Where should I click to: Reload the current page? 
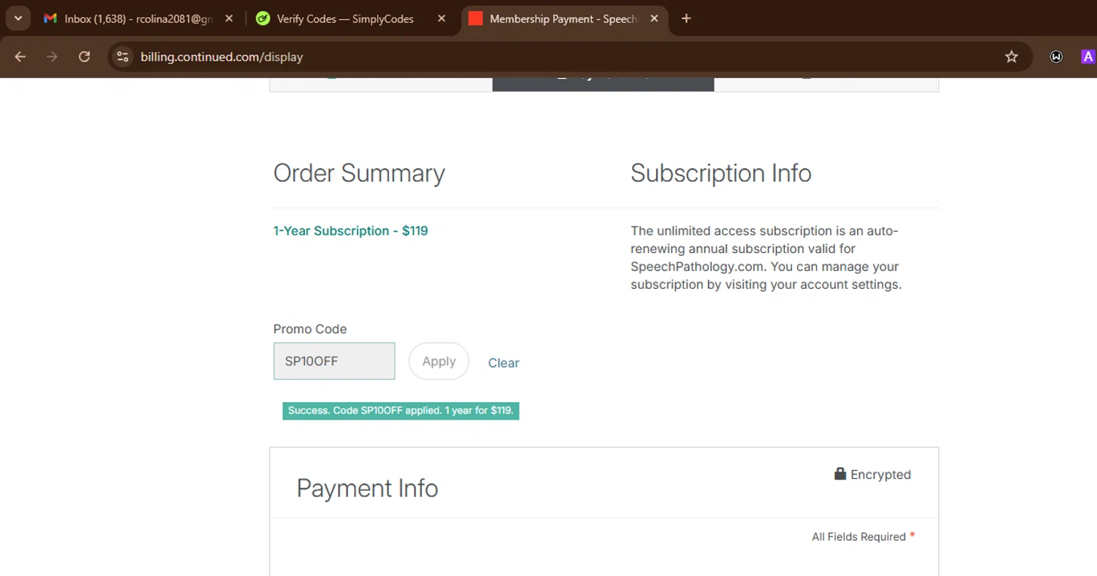[x=84, y=56]
